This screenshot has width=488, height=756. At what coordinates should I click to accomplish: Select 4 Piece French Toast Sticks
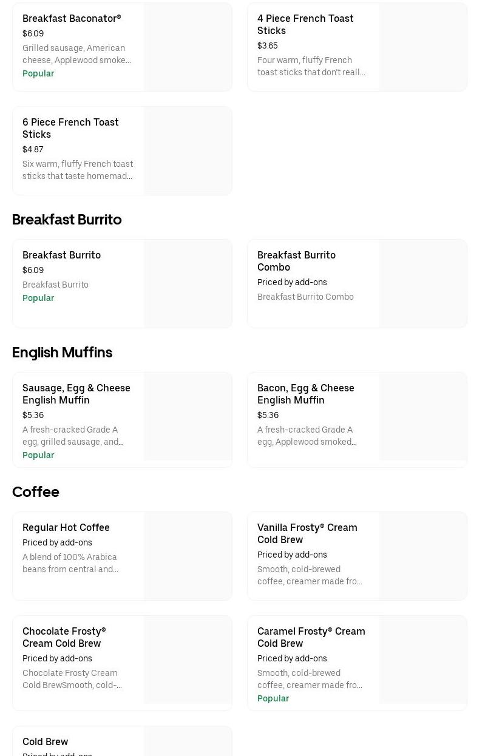tap(305, 24)
